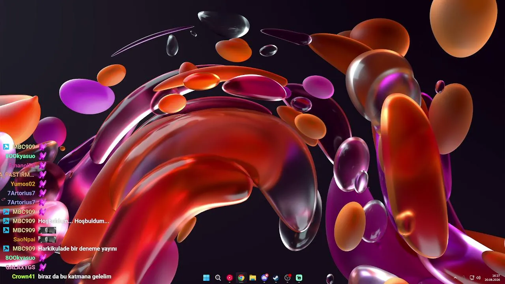Click the username Yumos02 in chat
Image resolution: width=505 pixels, height=284 pixels.
tap(23, 184)
